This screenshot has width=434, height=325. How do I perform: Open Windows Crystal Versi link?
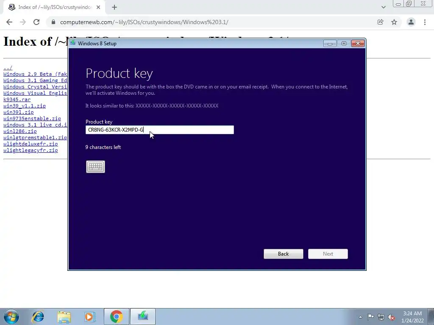point(35,87)
